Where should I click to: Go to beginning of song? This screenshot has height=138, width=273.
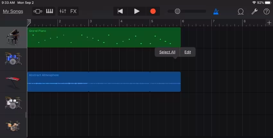[x=120, y=11]
